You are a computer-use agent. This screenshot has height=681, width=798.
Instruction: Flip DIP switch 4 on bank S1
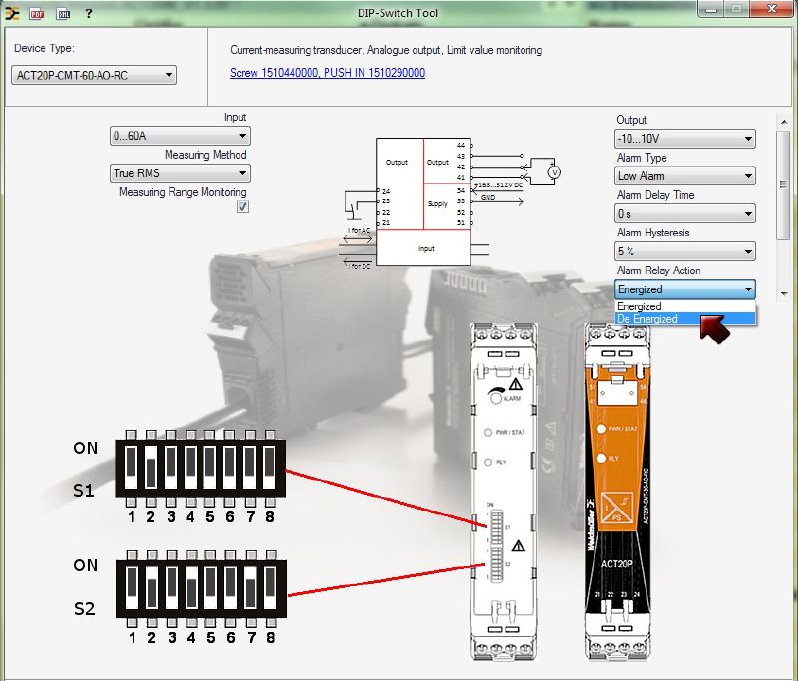(x=191, y=469)
